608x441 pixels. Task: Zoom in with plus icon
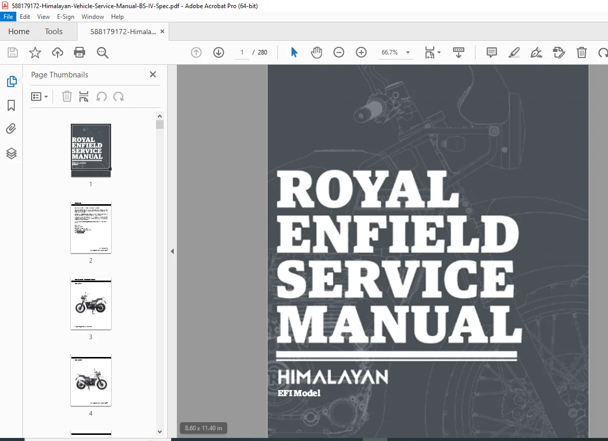click(361, 52)
